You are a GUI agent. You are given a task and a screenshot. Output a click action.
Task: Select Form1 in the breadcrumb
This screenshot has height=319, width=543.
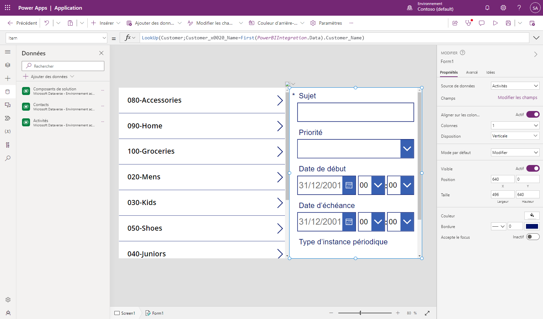click(x=155, y=313)
